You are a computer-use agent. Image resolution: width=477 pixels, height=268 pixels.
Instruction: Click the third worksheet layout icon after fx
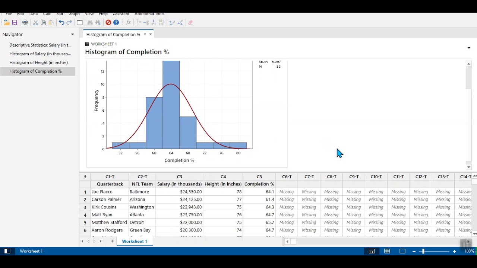(154, 23)
